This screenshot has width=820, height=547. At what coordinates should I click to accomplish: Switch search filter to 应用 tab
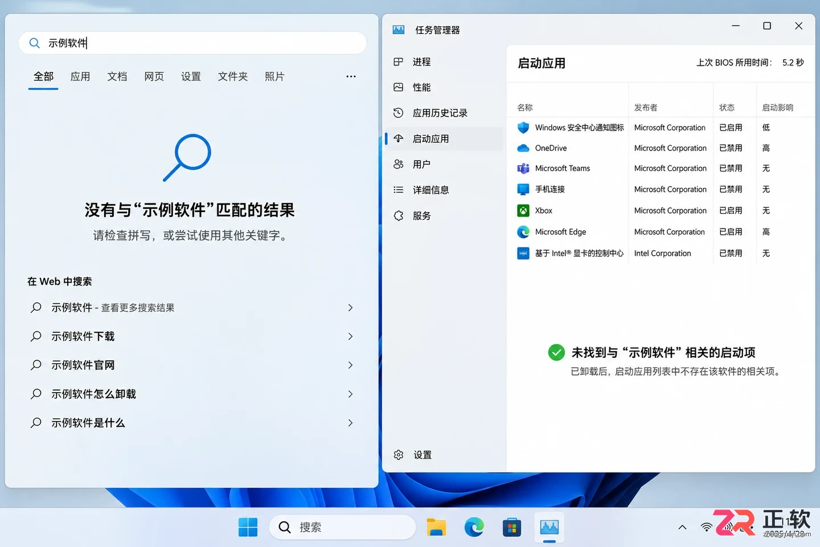[x=80, y=76]
